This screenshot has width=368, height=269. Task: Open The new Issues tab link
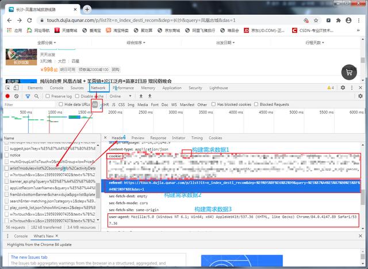[x=29, y=257]
